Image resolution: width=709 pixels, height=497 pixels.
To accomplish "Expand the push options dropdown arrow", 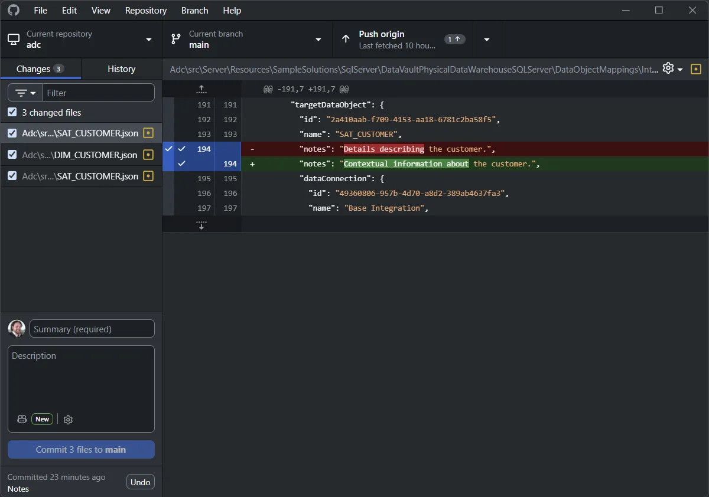I will click(487, 40).
